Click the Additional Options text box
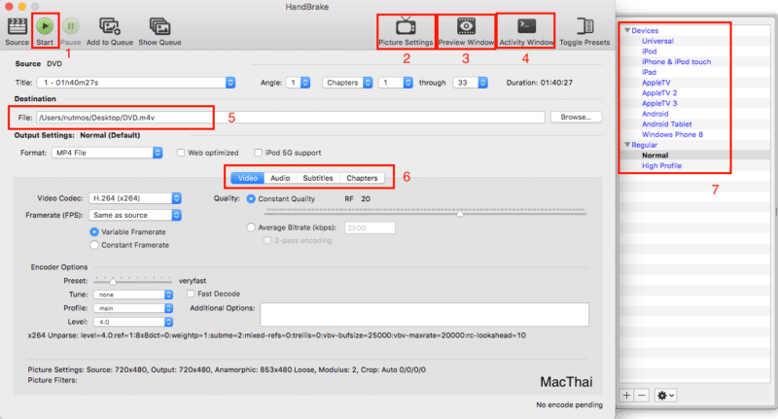The width and height of the screenshot is (778, 419). point(425,314)
